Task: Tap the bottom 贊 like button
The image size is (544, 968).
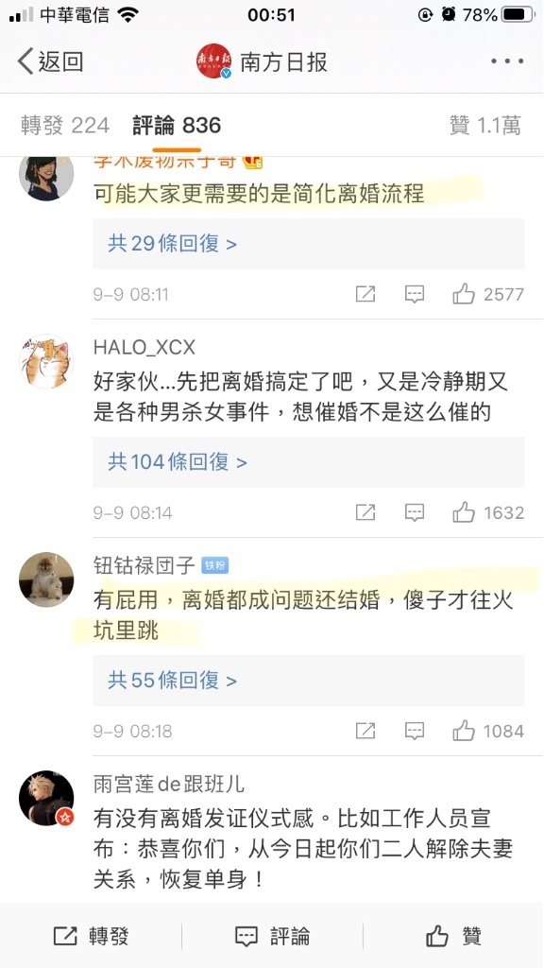Action: (453, 936)
